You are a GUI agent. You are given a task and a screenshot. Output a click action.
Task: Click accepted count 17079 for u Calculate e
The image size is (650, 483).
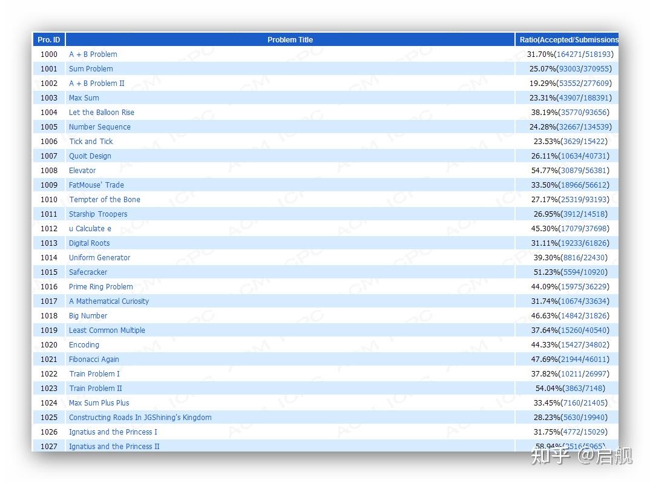click(x=571, y=228)
